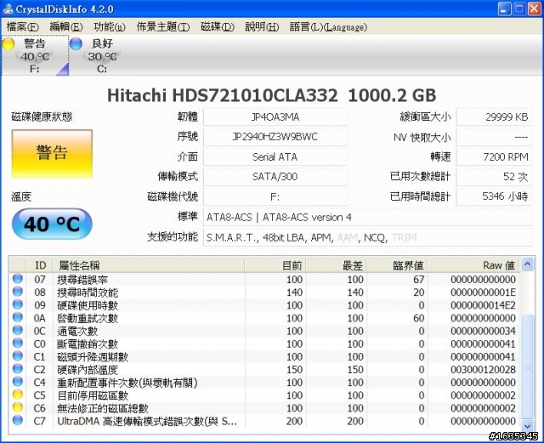Click the Raw 值 column header
This screenshot has height=443, width=544.
pyautogui.click(x=473, y=265)
